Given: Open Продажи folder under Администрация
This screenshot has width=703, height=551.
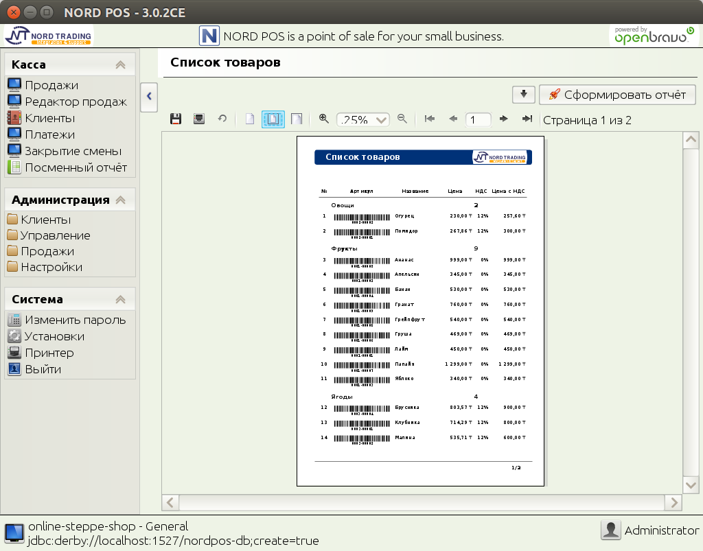Looking at the screenshot, I should click(x=47, y=251).
